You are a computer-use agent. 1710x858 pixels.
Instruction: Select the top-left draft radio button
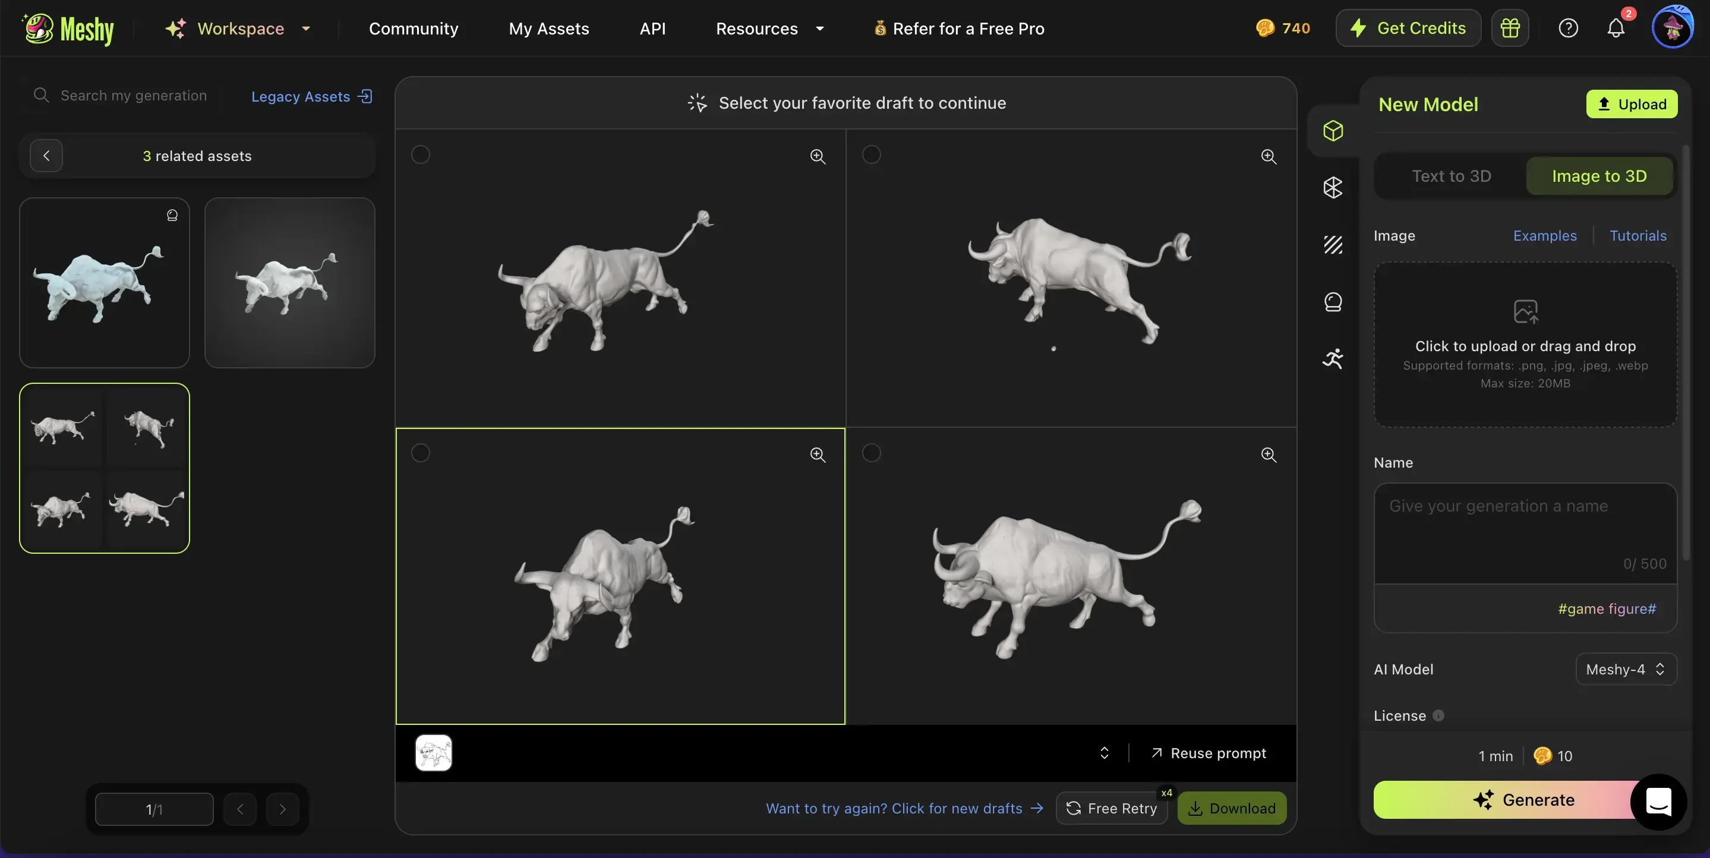[x=421, y=154]
